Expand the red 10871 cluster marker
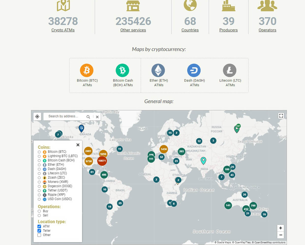 point(102,161)
